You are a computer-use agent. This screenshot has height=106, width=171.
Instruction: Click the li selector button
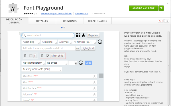coord(35,56)
